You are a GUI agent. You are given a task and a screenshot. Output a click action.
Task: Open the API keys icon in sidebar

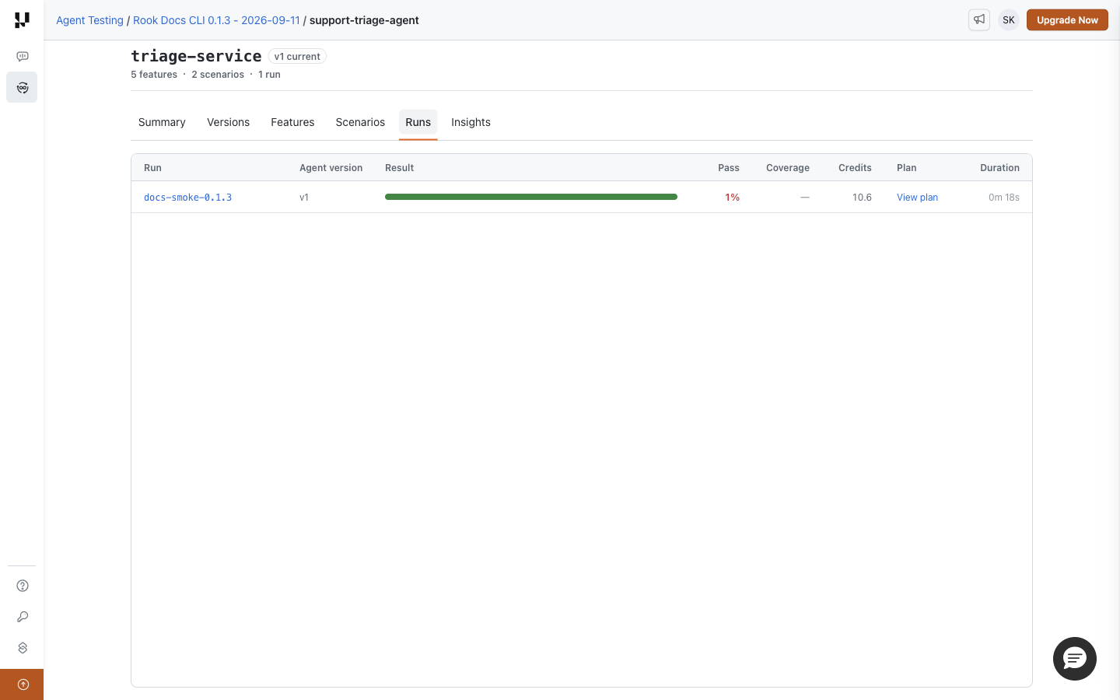tap(23, 617)
